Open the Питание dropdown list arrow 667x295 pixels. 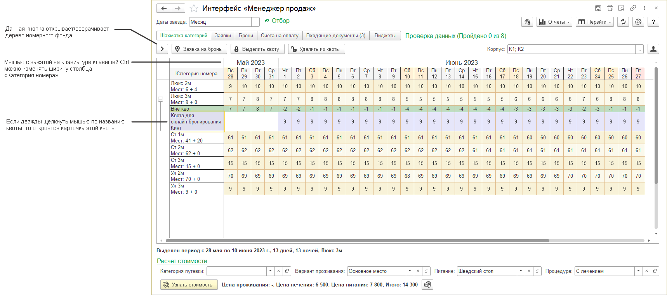coord(521,271)
